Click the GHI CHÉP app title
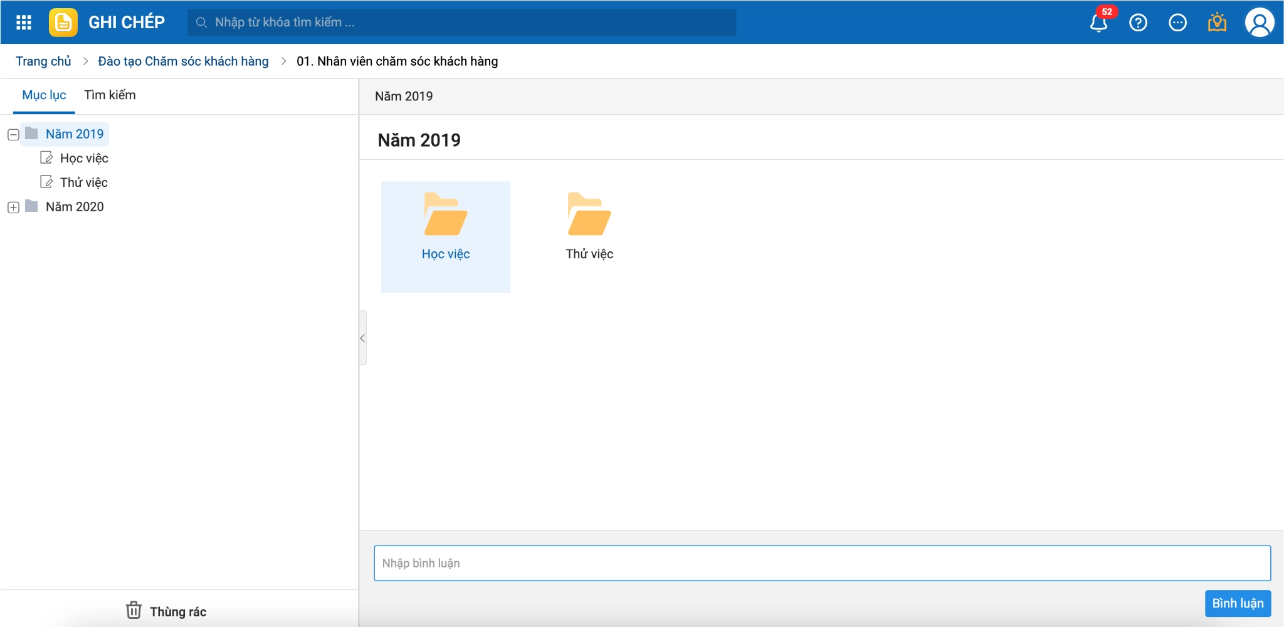1284x627 pixels. 127,23
